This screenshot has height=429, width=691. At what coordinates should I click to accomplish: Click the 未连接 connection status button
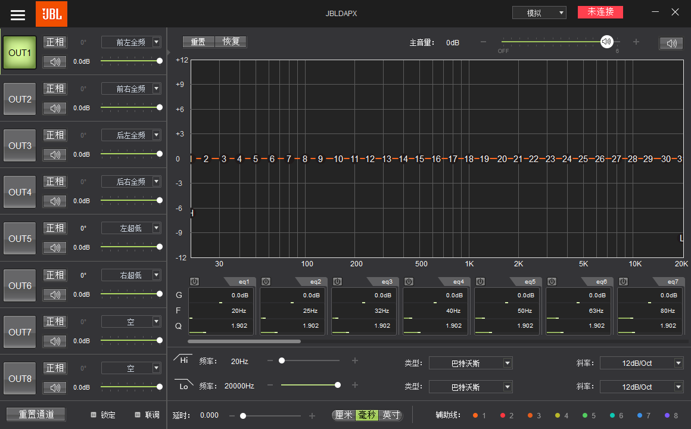pyautogui.click(x=600, y=12)
